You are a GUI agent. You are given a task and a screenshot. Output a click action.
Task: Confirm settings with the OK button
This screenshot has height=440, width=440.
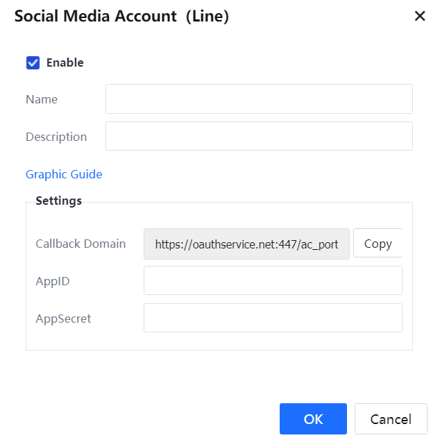[313, 418]
